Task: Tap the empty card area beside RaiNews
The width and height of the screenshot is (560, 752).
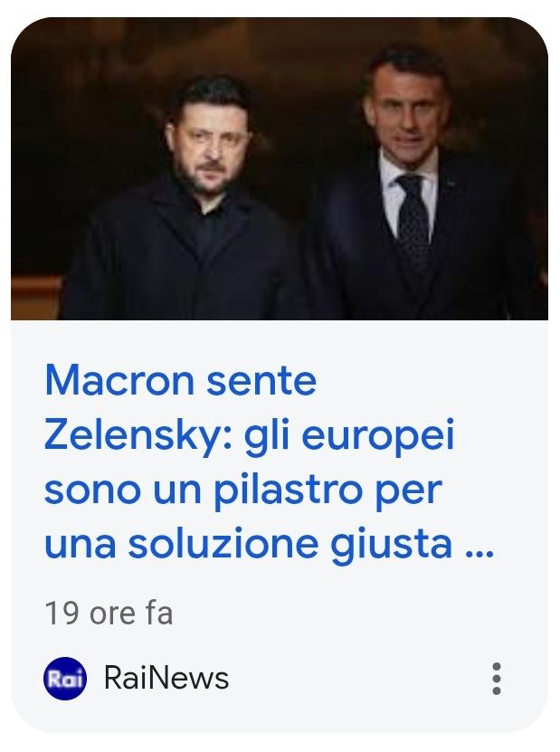Action: coord(359,679)
